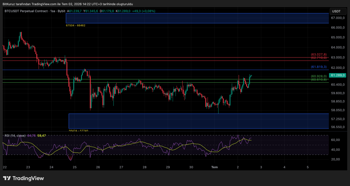Click the RSI axis label 40,00
Screen dimensions: 350x186
[x=336, y=150]
